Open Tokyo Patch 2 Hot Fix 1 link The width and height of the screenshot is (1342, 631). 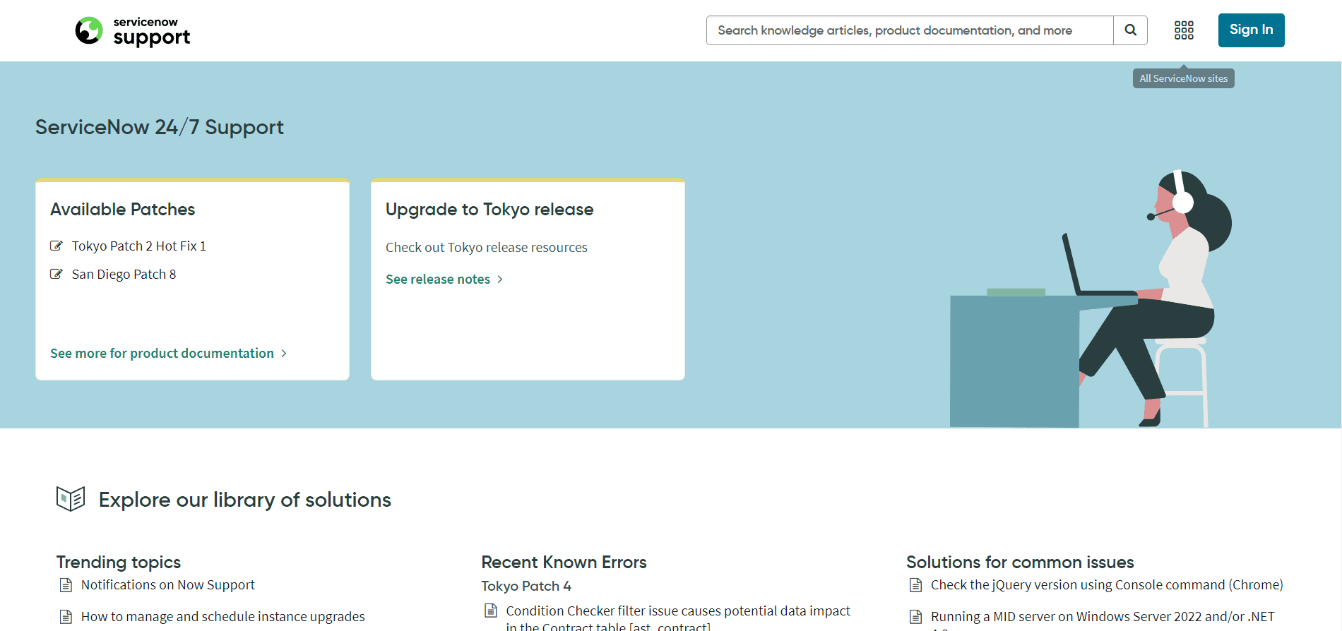pyautogui.click(x=139, y=246)
